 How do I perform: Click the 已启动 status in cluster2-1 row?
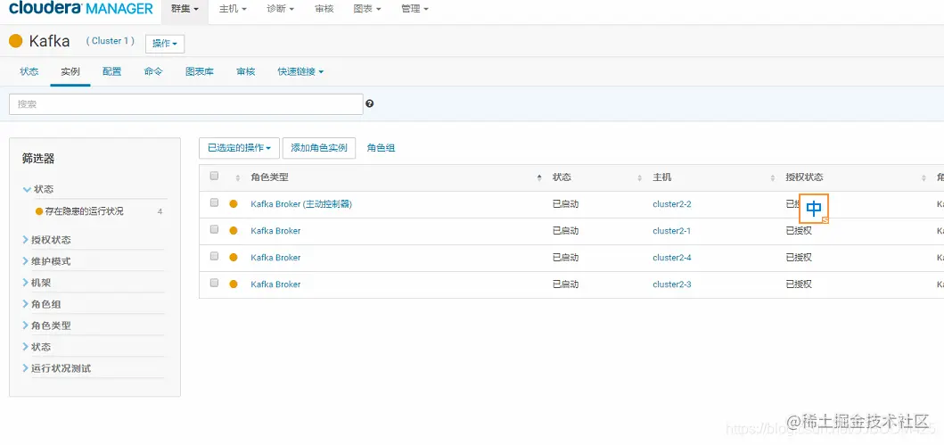point(565,231)
